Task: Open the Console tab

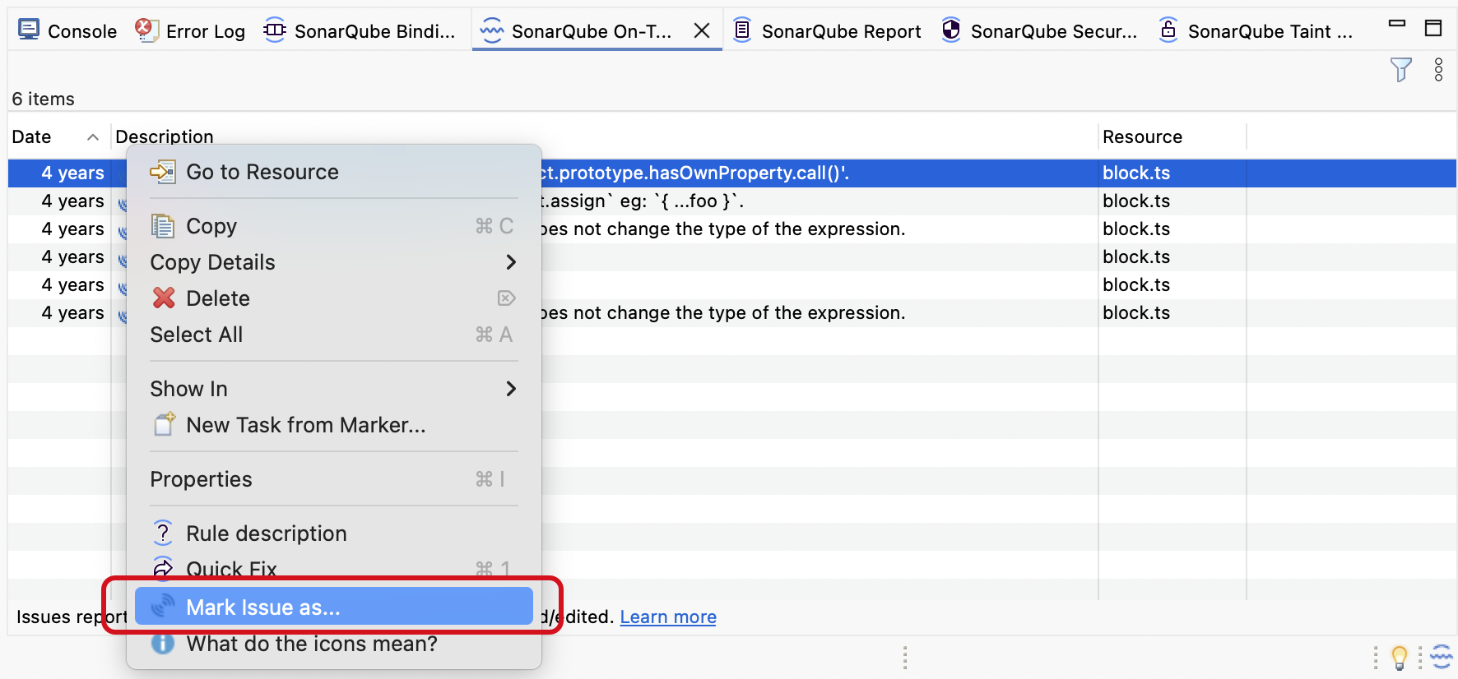Action: click(67, 31)
